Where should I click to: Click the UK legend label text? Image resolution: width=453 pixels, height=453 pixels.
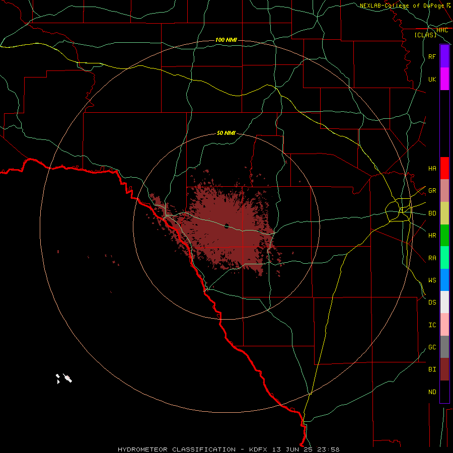pyautogui.click(x=432, y=79)
